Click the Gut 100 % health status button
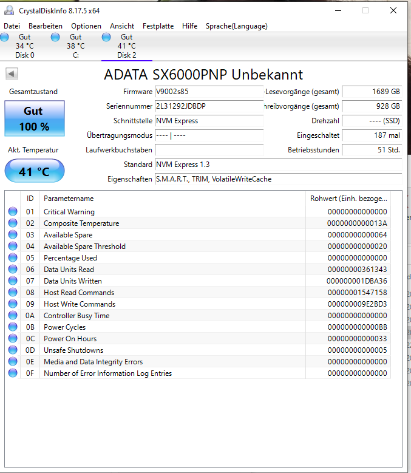This screenshot has width=411, height=473. coord(35,118)
